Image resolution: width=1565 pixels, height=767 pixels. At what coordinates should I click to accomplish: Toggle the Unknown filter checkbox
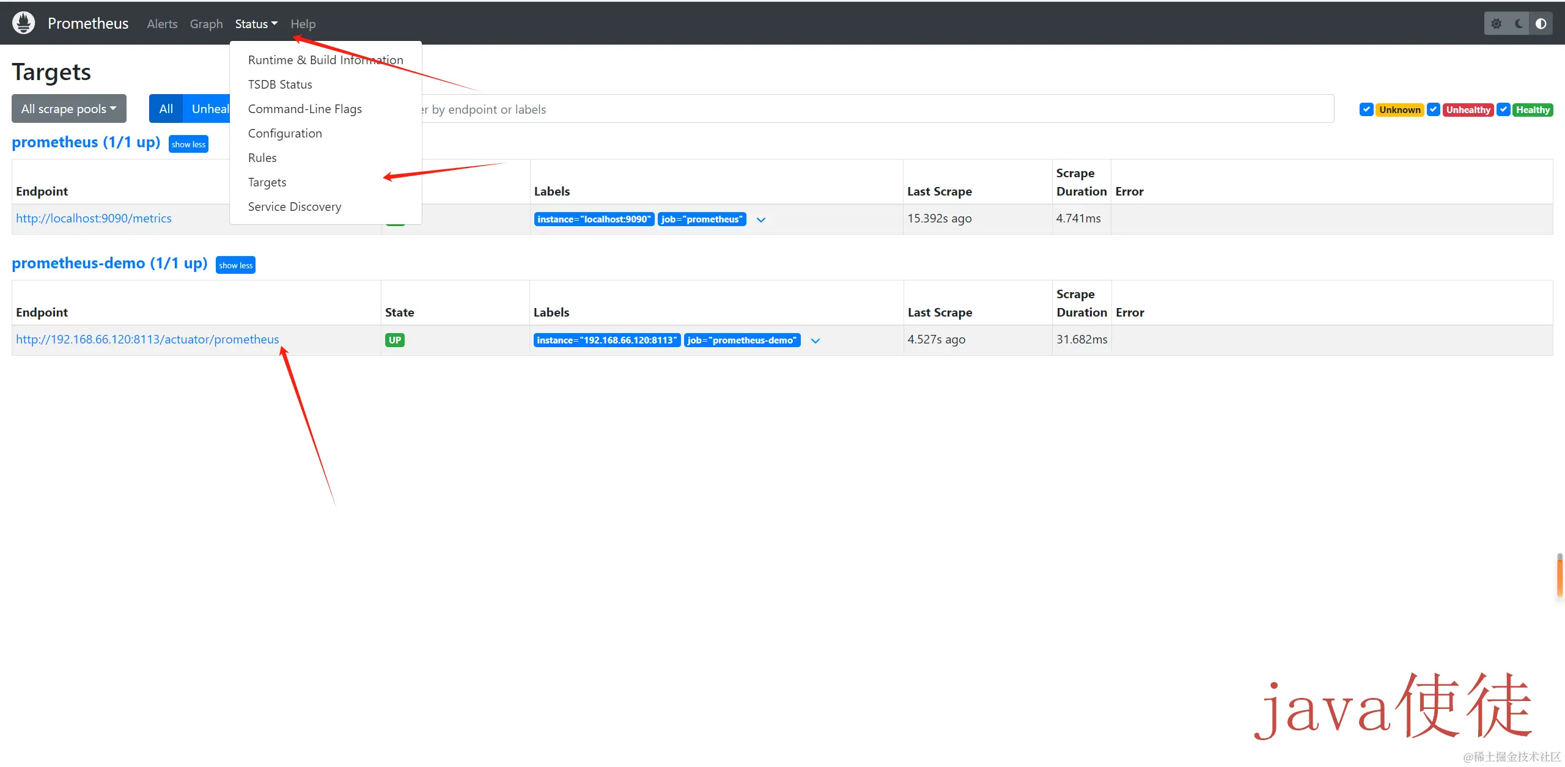1366,109
